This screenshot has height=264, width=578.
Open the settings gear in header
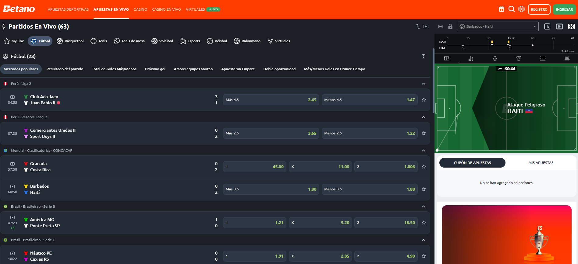522,9
